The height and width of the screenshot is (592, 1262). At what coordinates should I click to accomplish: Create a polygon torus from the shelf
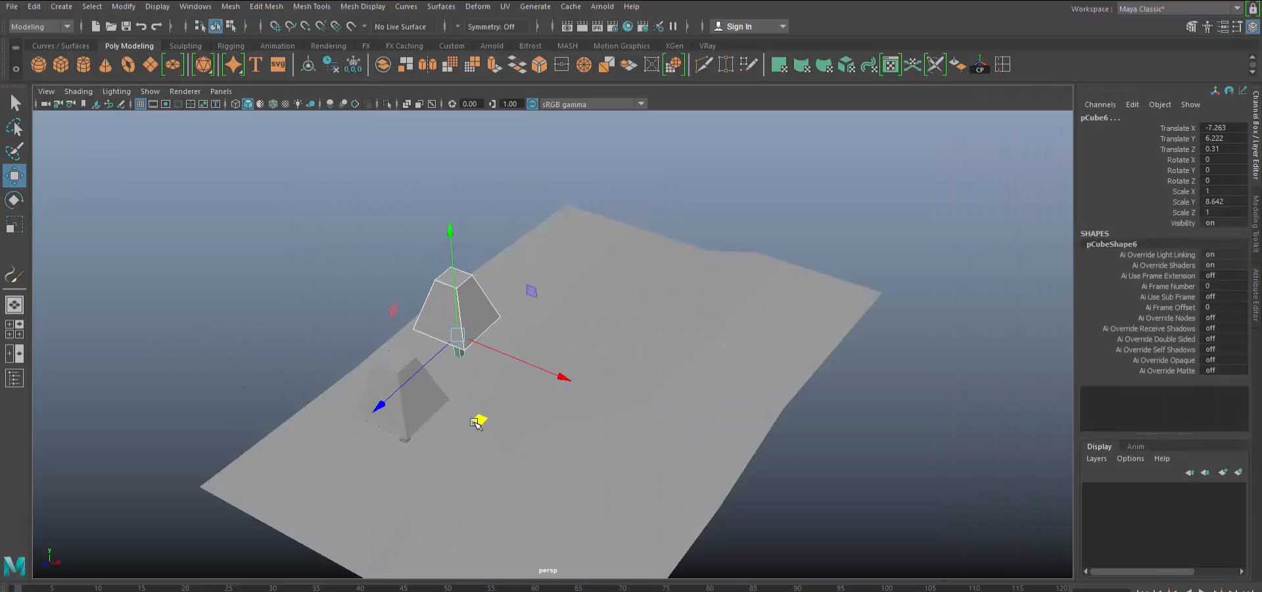coord(128,64)
